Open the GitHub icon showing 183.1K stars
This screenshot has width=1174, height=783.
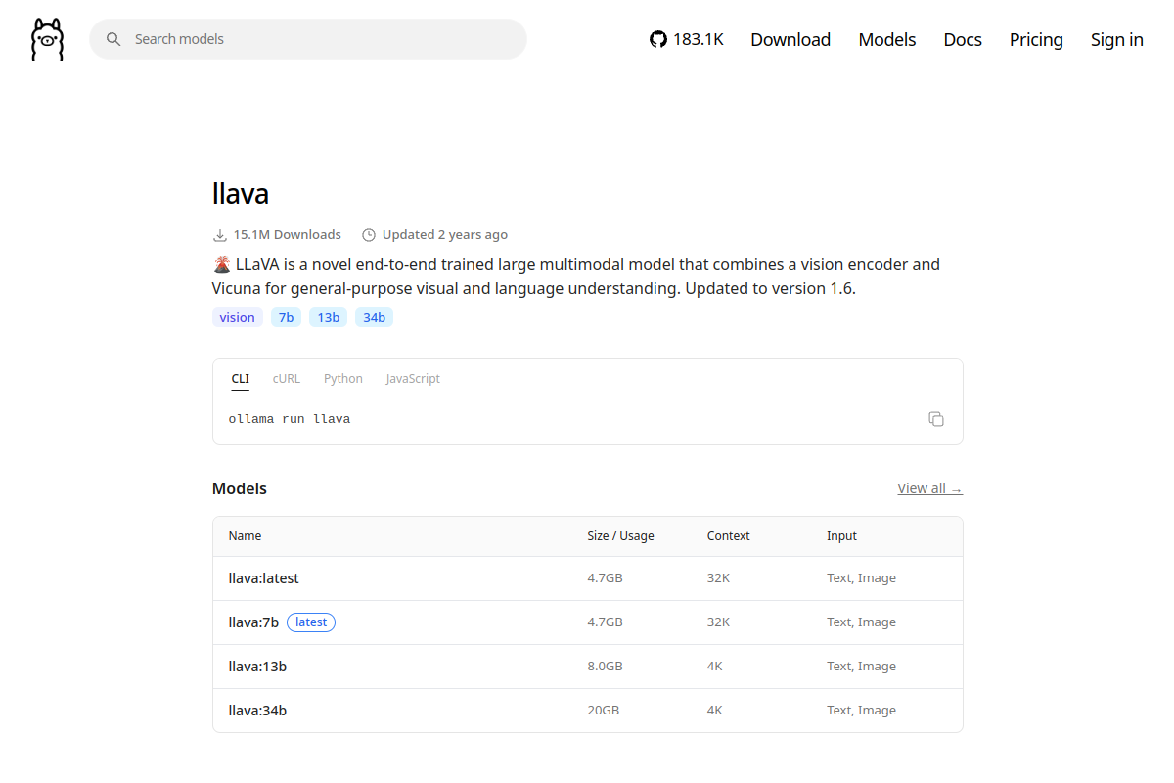[x=687, y=39]
